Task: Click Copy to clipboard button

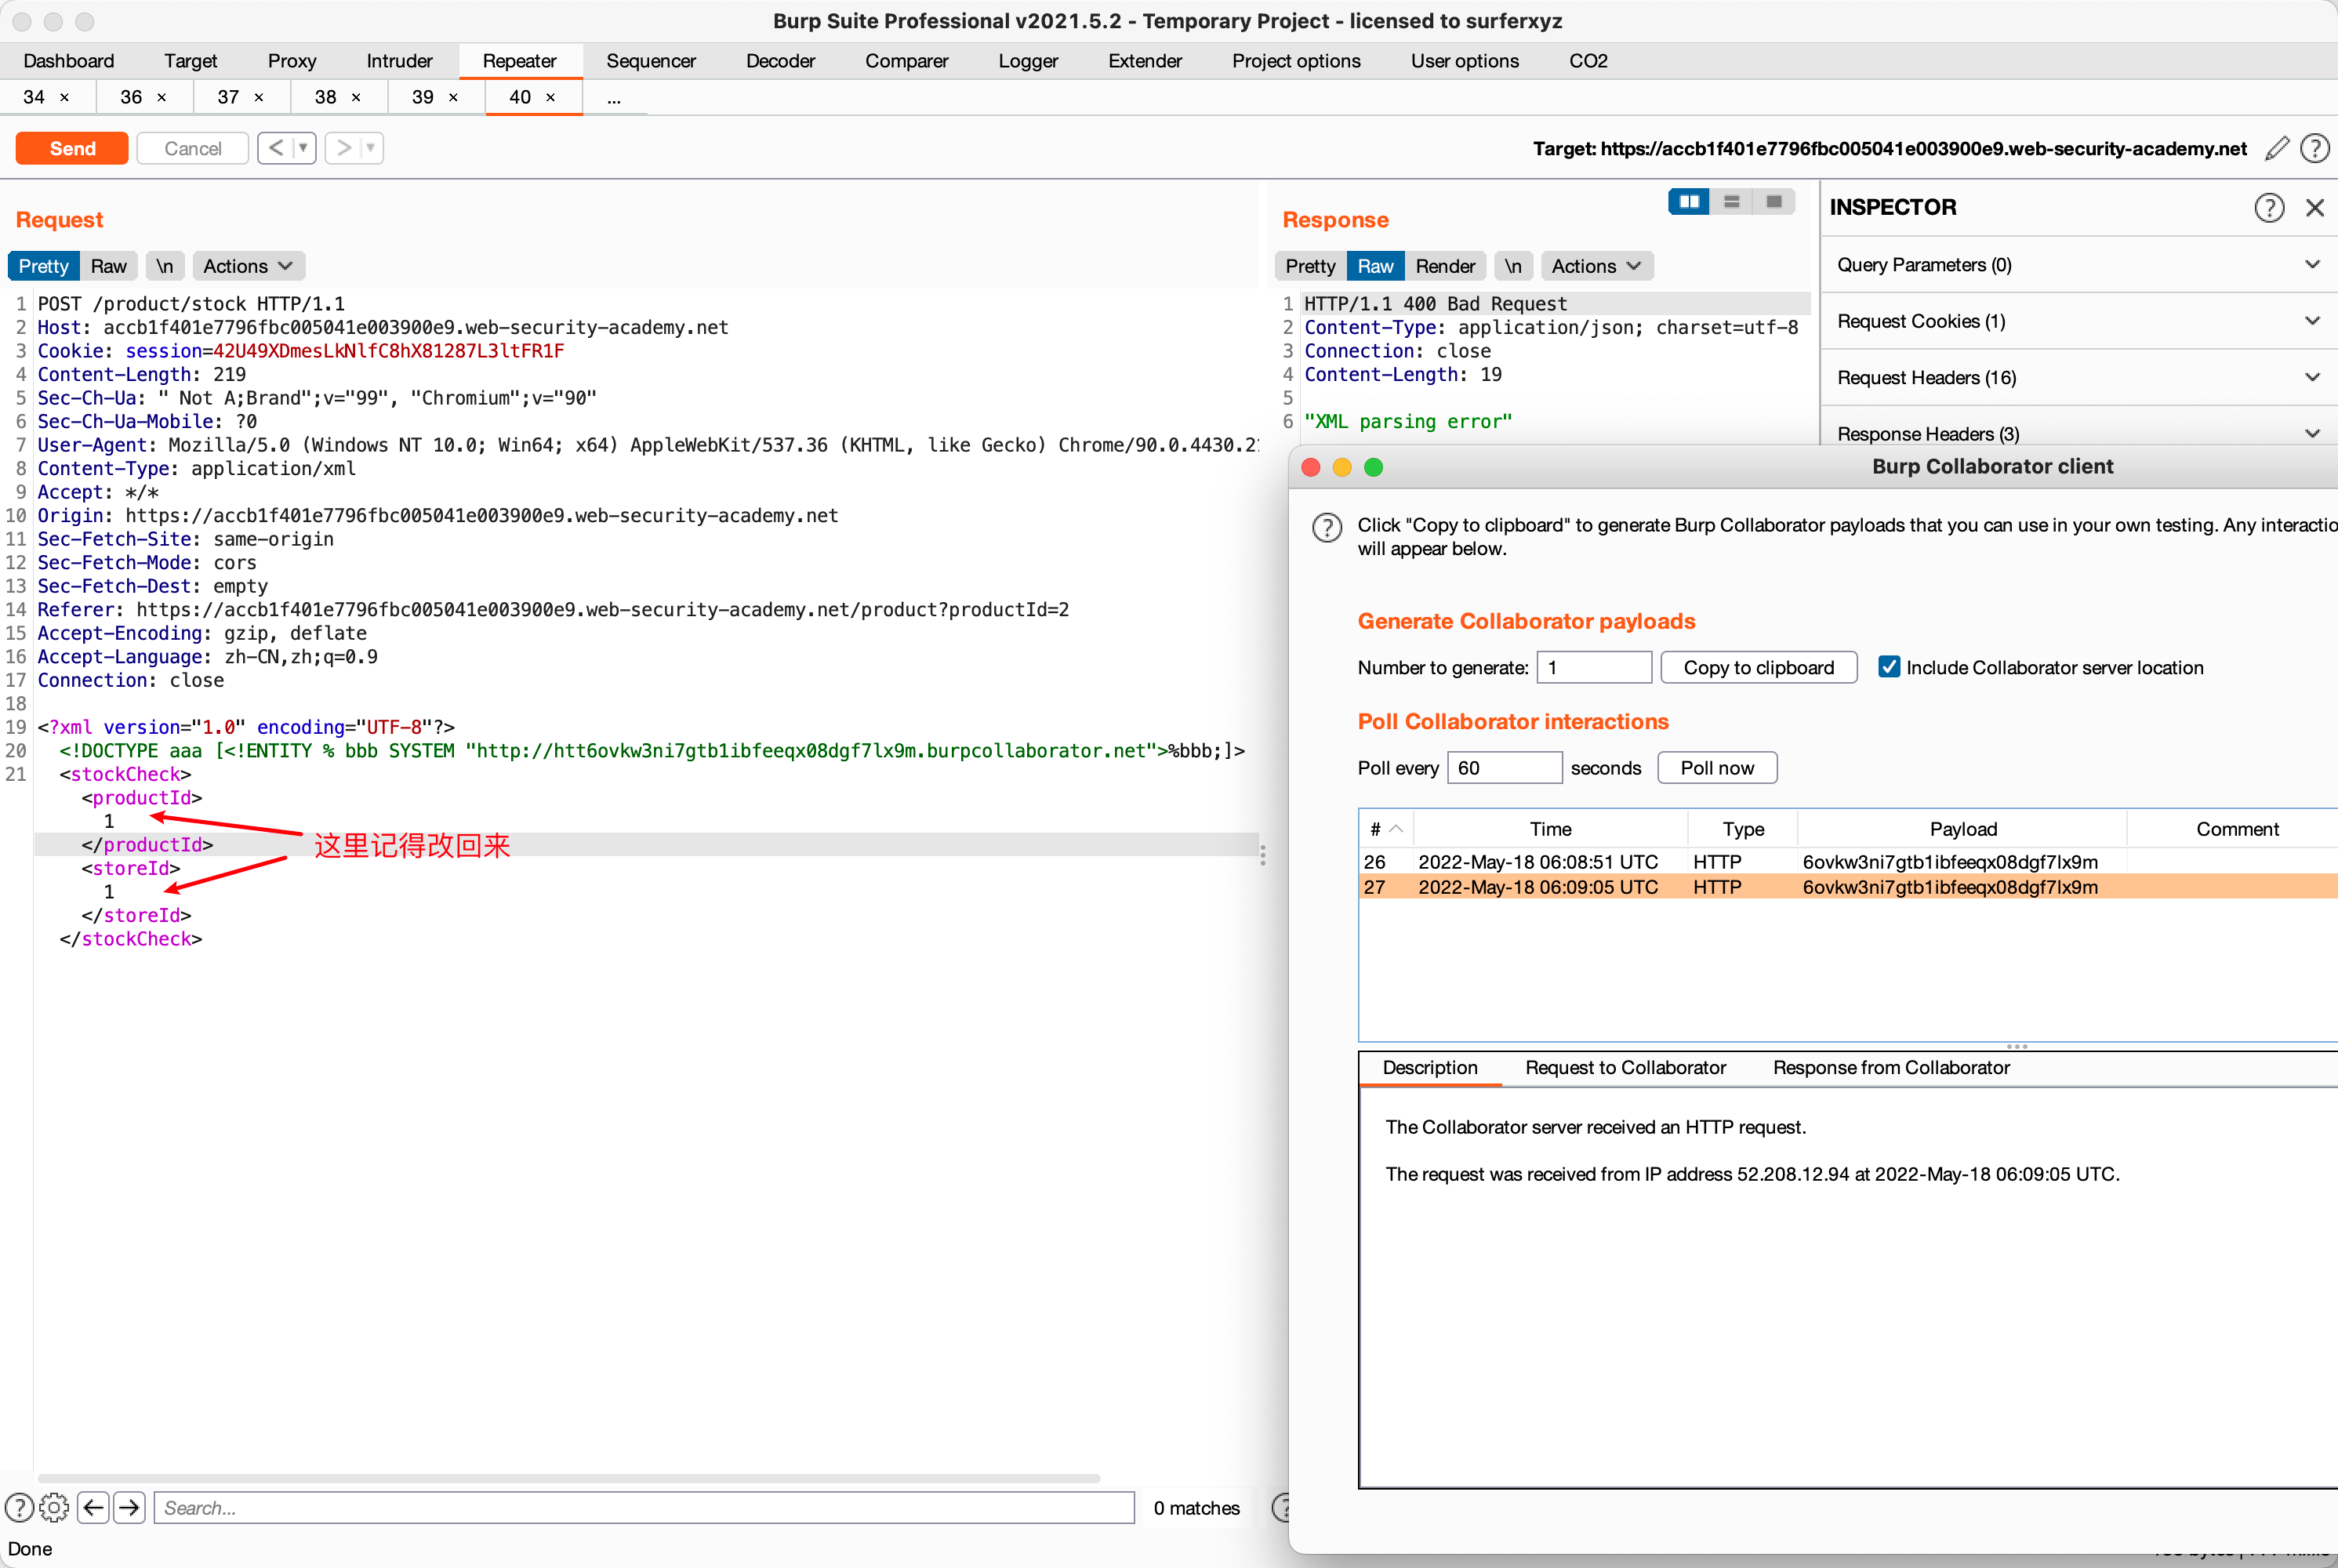Action: point(1758,667)
